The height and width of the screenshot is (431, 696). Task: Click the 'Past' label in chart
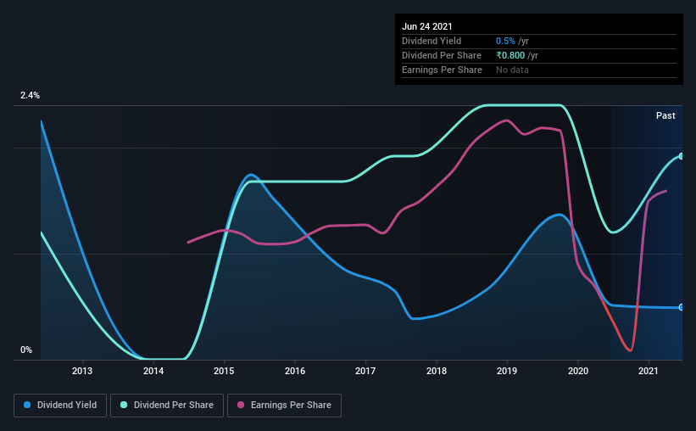coord(665,115)
